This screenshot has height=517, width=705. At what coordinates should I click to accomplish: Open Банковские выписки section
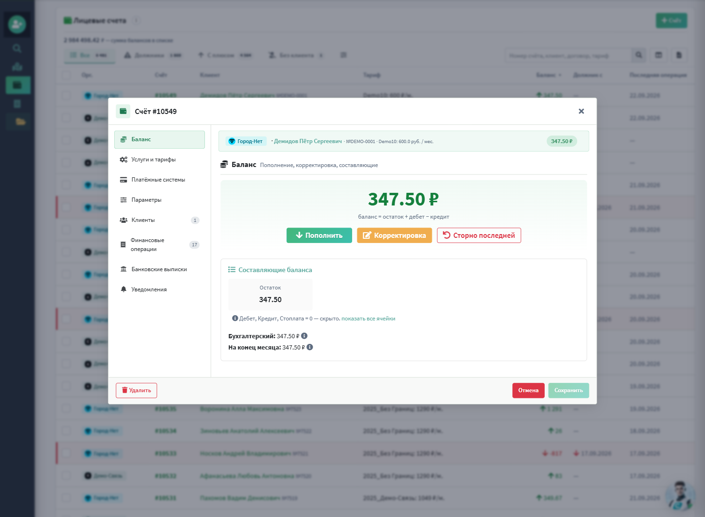tap(159, 269)
